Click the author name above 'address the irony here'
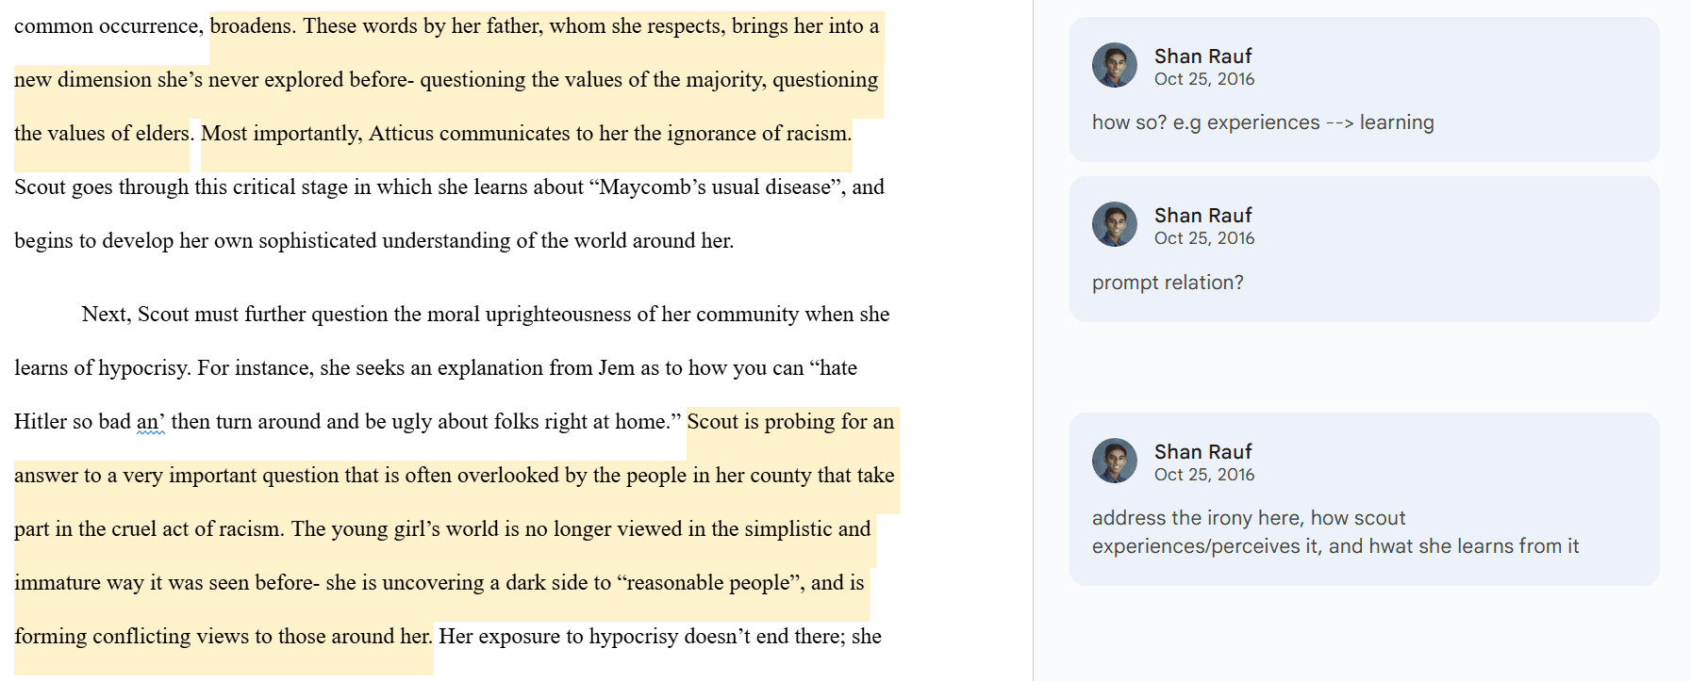The height and width of the screenshot is (681, 1691). coord(1202,451)
